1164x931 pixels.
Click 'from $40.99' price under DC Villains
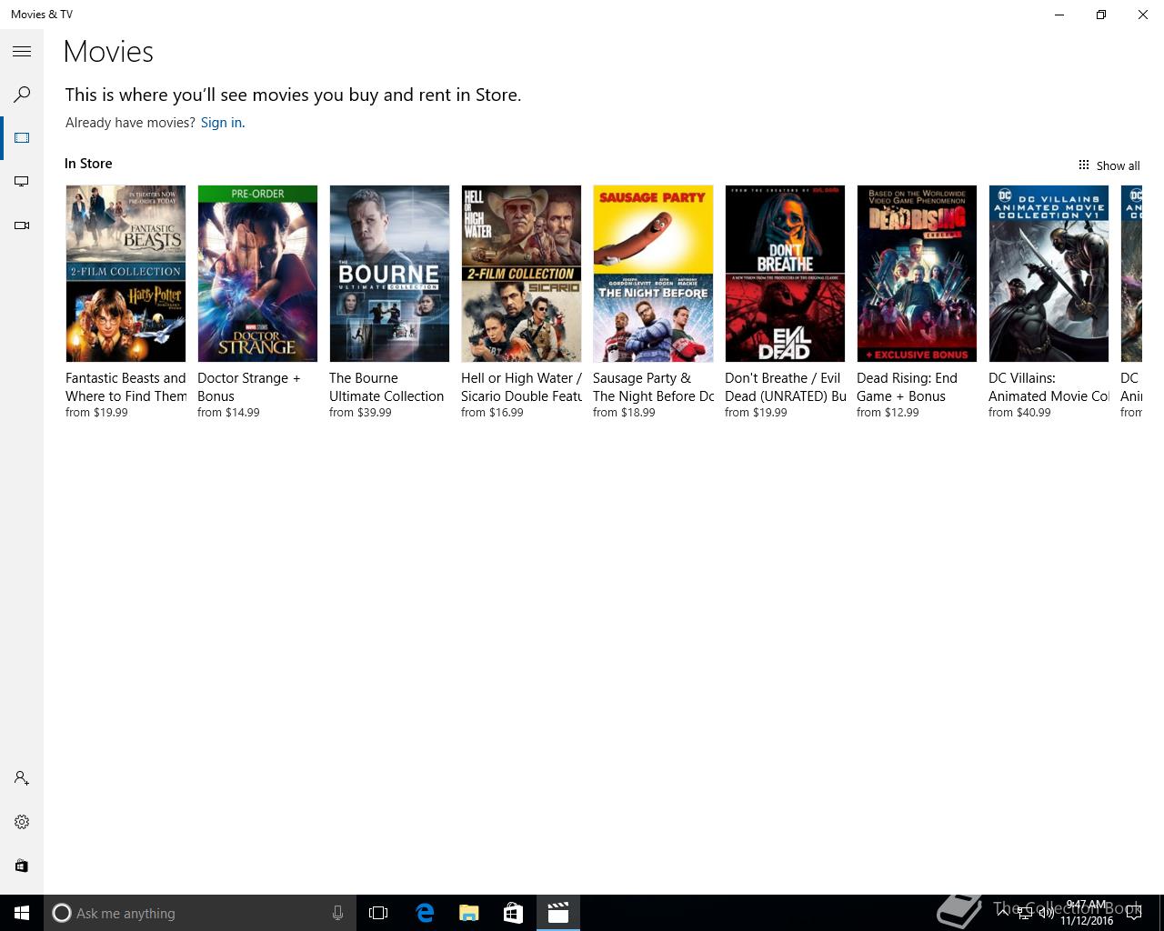pyautogui.click(x=1019, y=413)
